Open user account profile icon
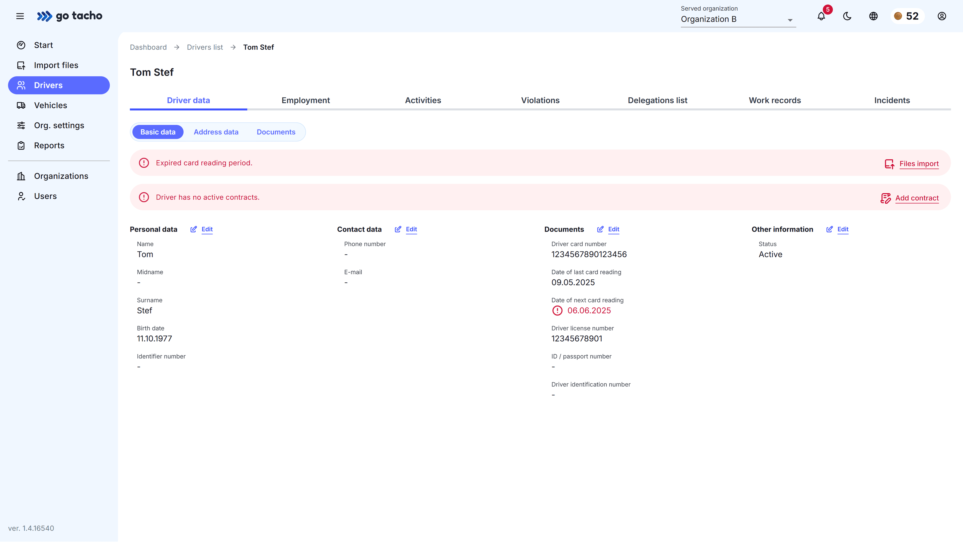 (942, 16)
